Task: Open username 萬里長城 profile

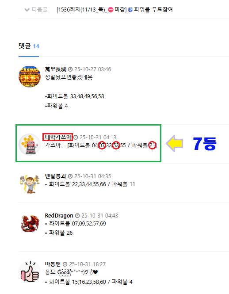Action: coord(56,69)
